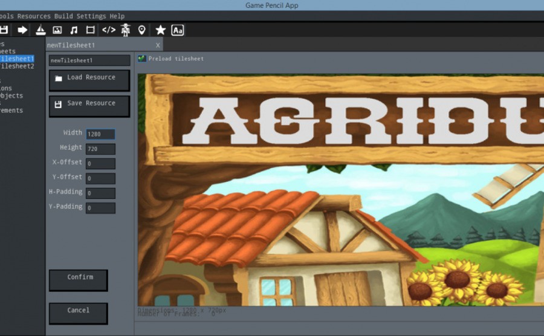The image size is (544, 336).
Task: Click the Width input field
Action: [x=100, y=134]
